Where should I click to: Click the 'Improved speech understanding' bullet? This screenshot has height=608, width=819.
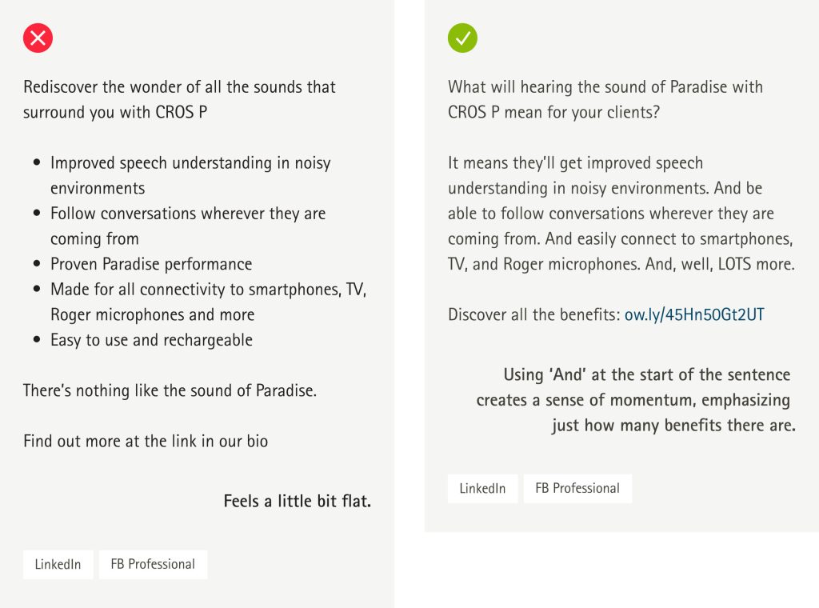190,175
